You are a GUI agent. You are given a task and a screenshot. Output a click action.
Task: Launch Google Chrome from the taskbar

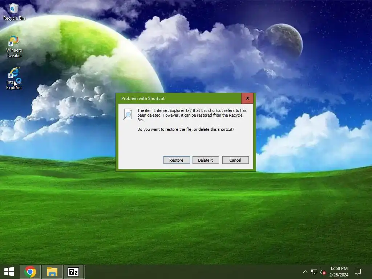30,272
